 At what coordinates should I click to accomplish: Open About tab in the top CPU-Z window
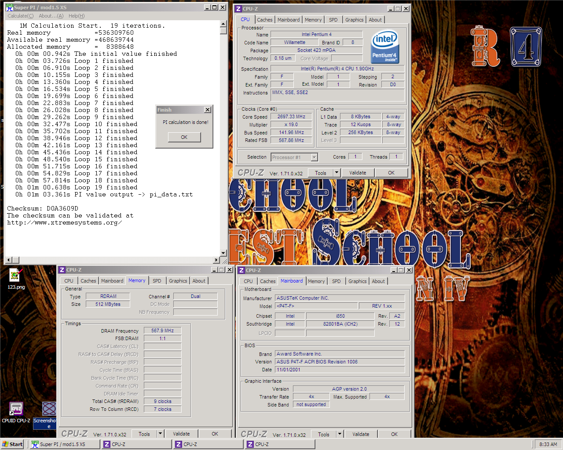point(375,20)
